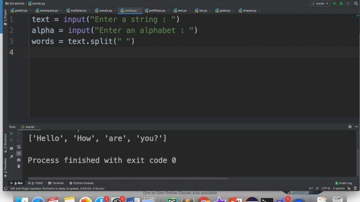Click the horizontal scrollbar in Run console
360x202 pixels.
pos(128,178)
